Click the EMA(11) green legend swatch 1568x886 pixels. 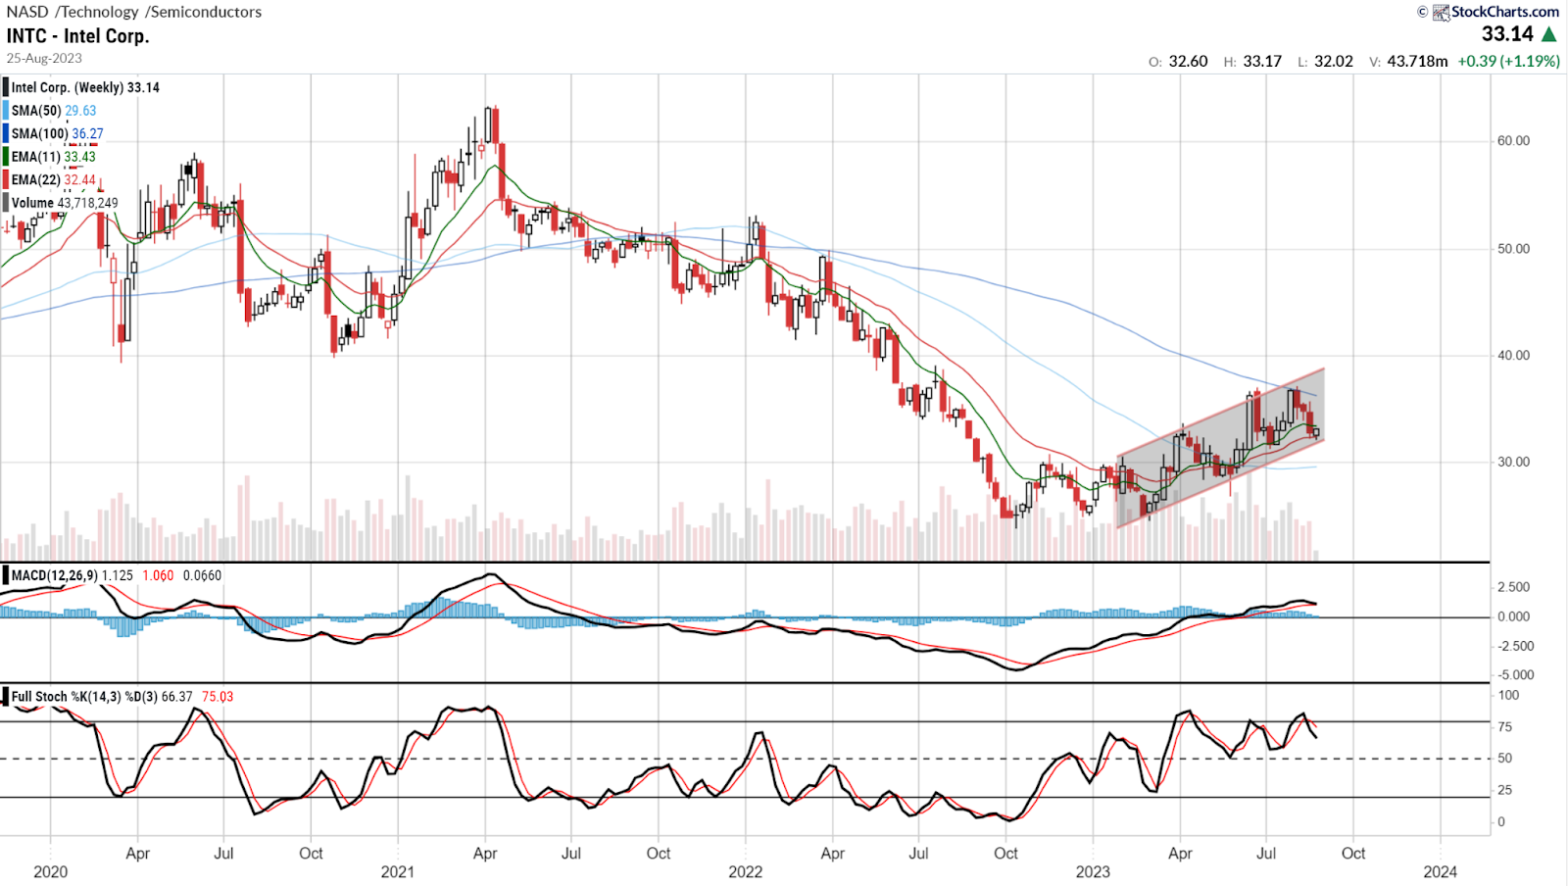(6, 157)
